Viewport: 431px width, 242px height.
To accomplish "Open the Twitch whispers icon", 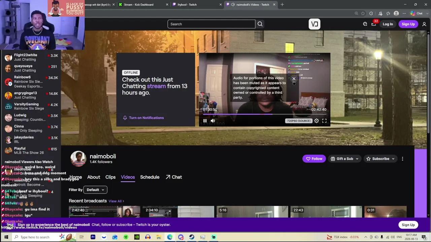I will [365, 24].
